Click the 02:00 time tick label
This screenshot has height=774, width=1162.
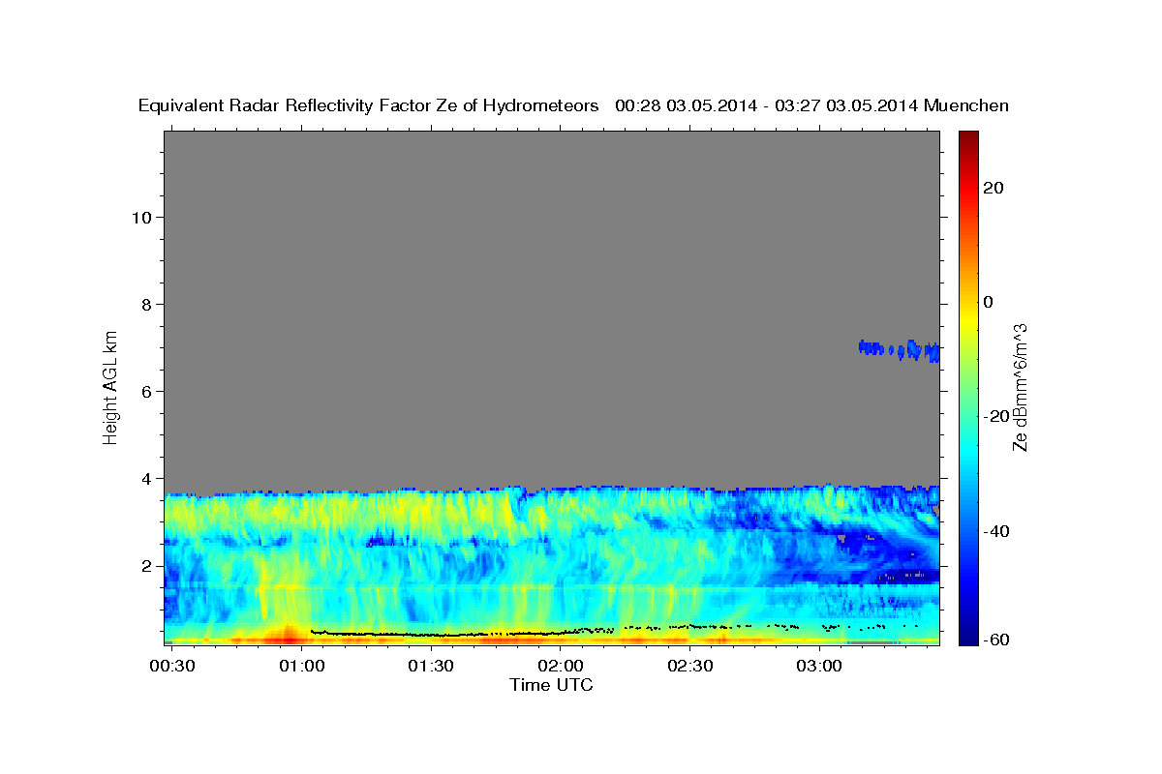click(x=560, y=667)
